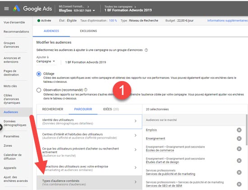
Task: Remove Services de SEO et de SEM audience
Action: coord(239,184)
